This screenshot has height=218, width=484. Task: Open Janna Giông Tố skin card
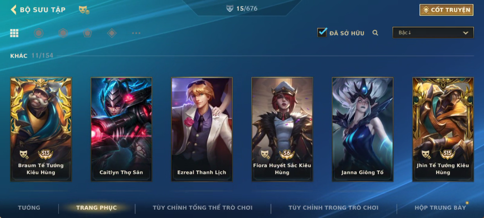click(x=363, y=130)
